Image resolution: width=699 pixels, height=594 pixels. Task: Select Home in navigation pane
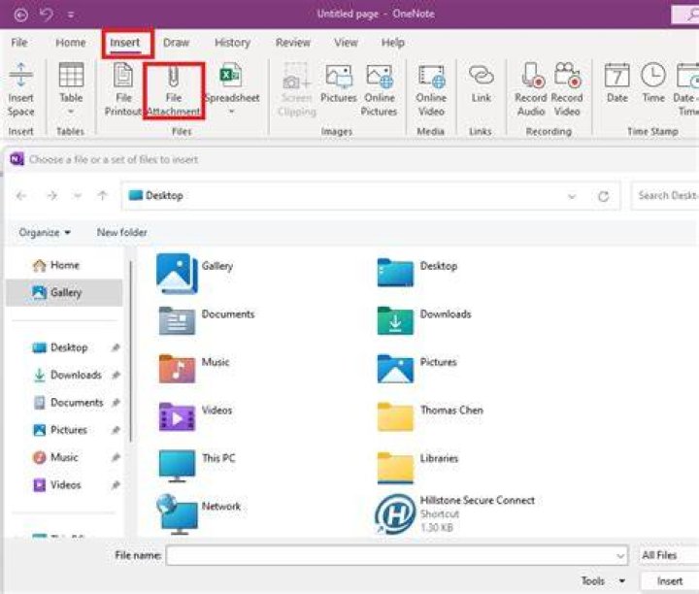(x=56, y=265)
